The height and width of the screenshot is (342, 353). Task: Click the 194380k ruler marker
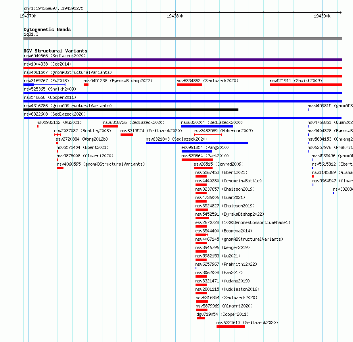click(x=175, y=16)
